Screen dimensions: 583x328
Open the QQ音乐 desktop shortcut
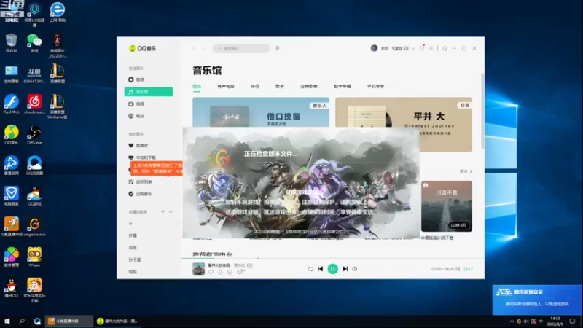click(12, 136)
